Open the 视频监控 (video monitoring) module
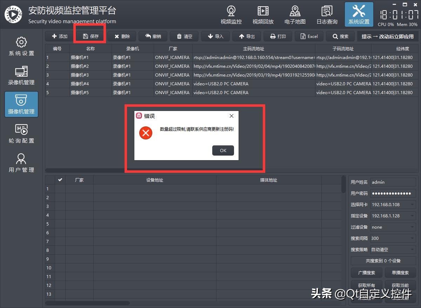Viewport: 421px width, 308px height. (x=230, y=15)
